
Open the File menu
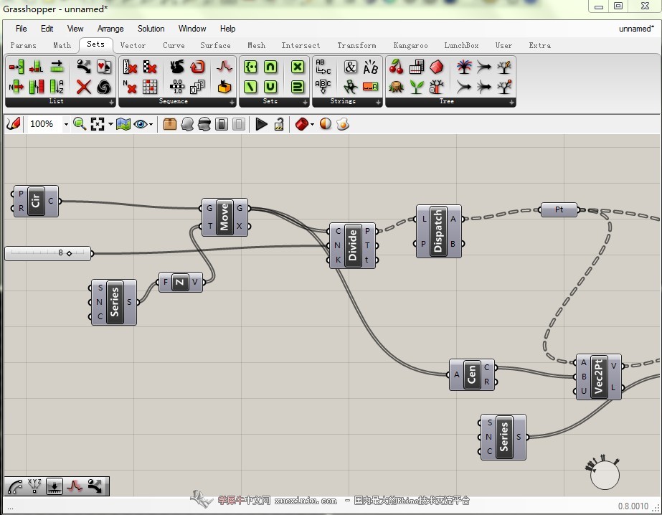tap(21, 29)
